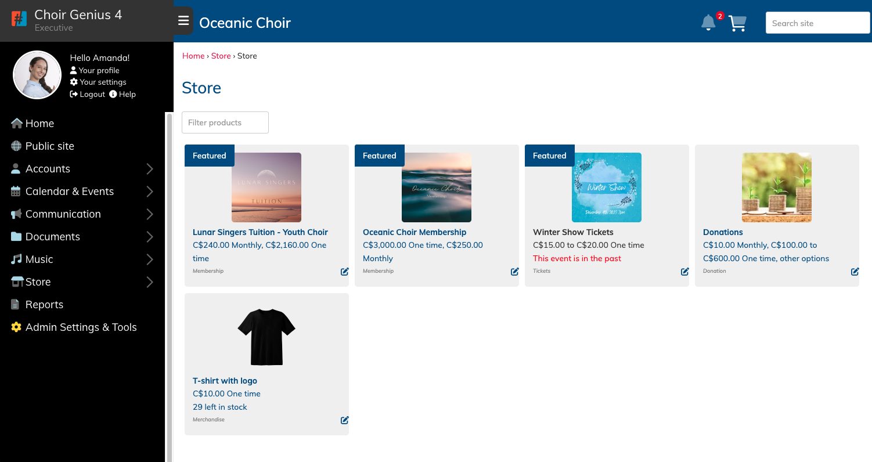Open Your settings link

(x=98, y=82)
